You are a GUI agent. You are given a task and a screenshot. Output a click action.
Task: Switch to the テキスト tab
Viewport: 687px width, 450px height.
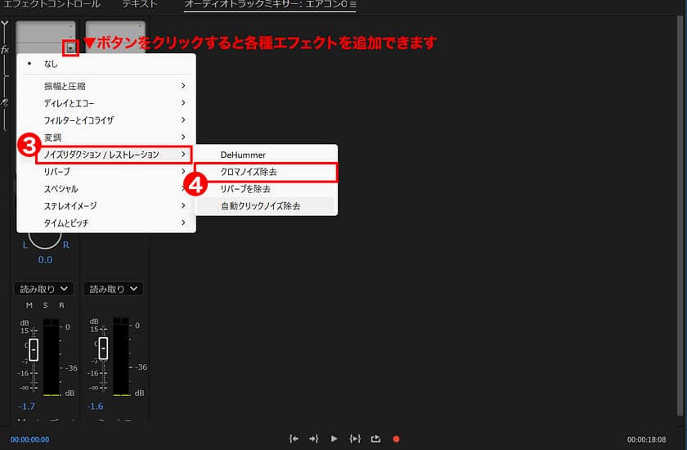tap(140, 5)
